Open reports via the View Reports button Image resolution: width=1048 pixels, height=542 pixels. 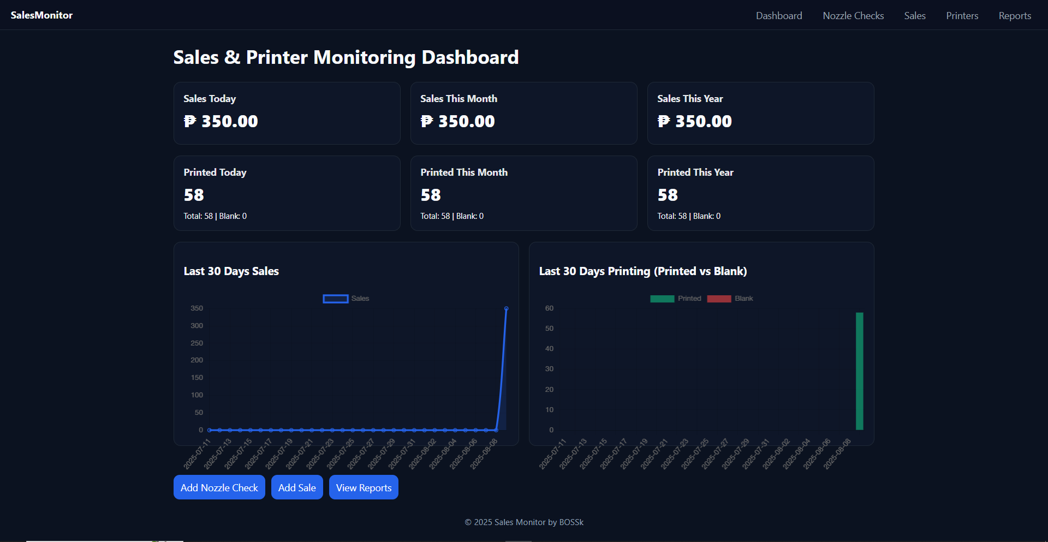pyautogui.click(x=363, y=487)
